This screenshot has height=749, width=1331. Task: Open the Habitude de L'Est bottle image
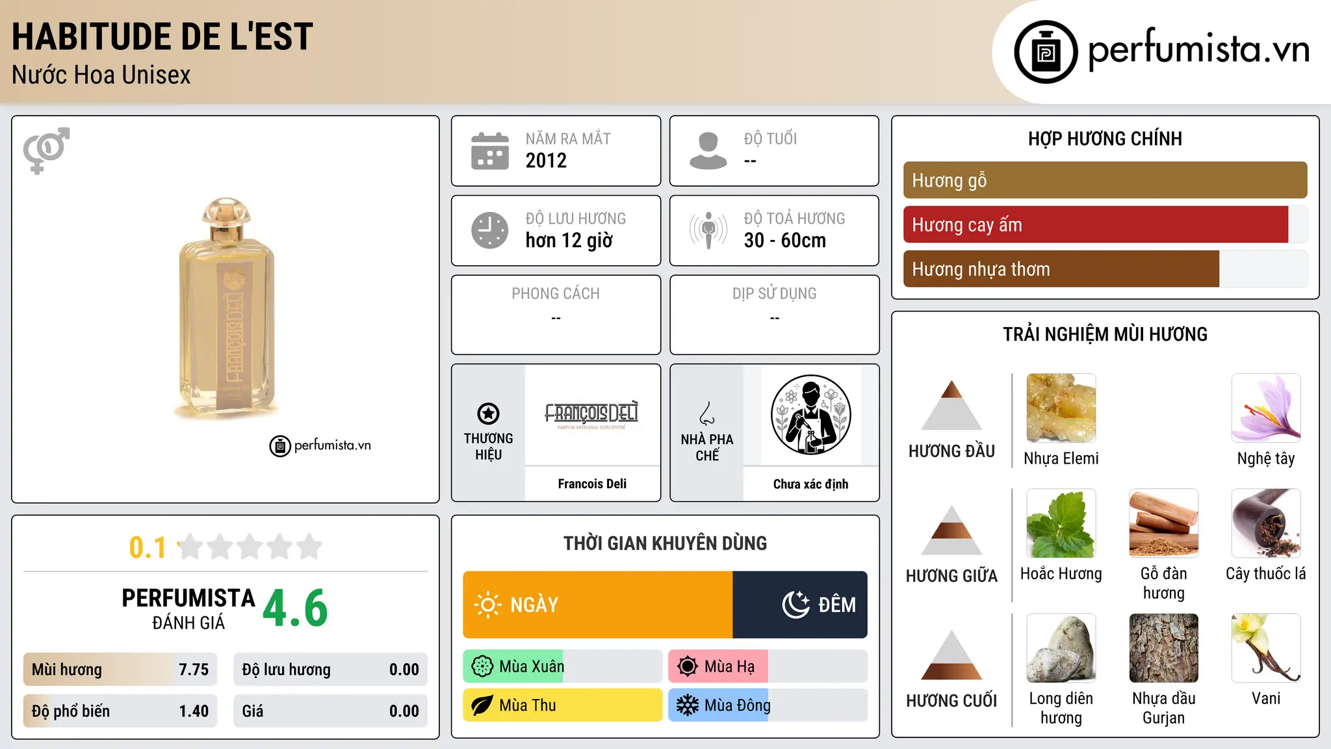tap(226, 309)
